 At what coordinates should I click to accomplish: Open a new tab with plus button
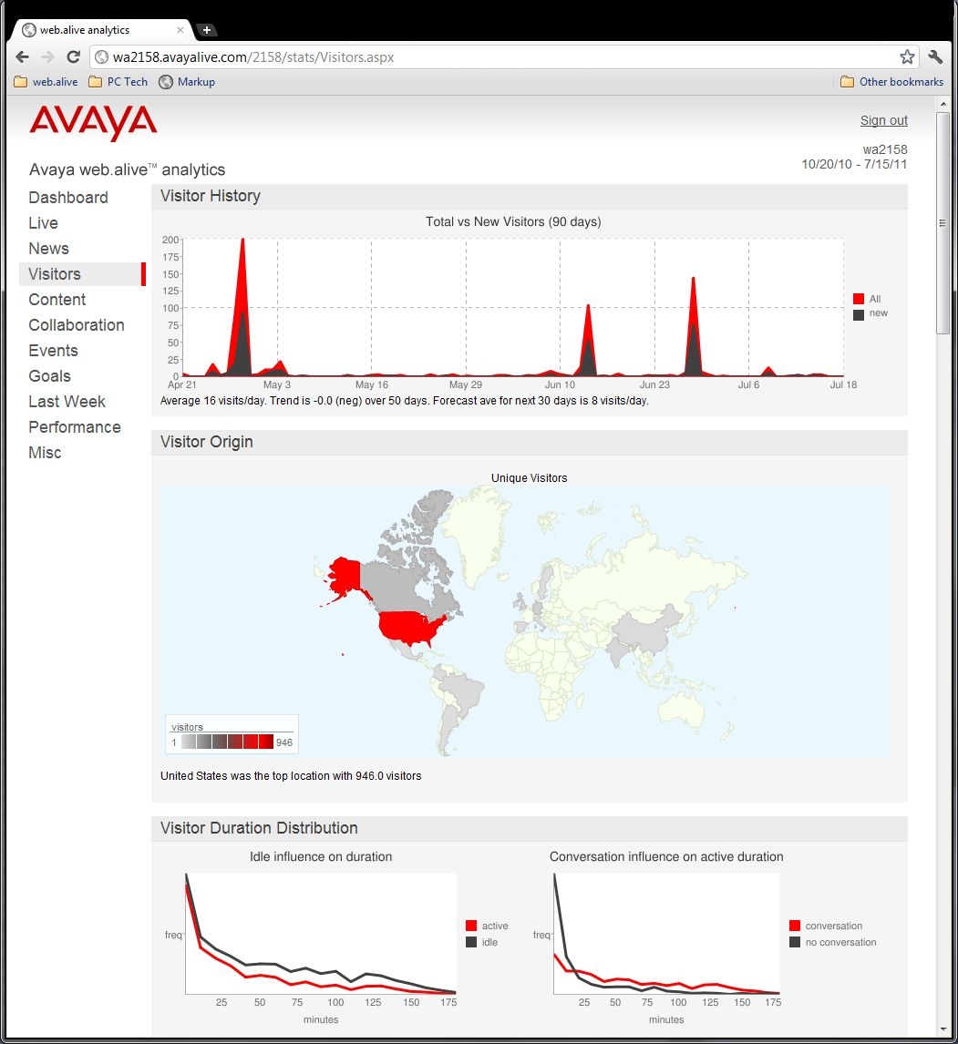point(207,30)
